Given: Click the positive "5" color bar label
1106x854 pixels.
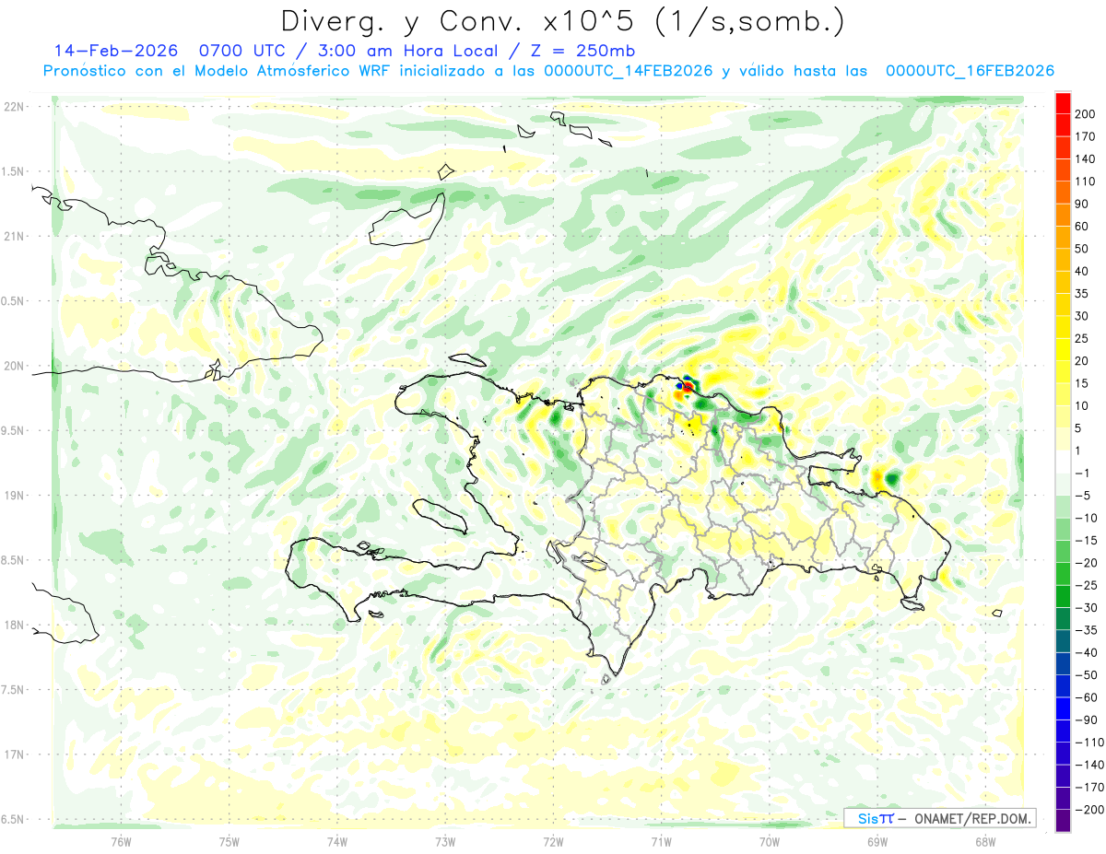Looking at the screenshot, I should (x=1079, y=428).
